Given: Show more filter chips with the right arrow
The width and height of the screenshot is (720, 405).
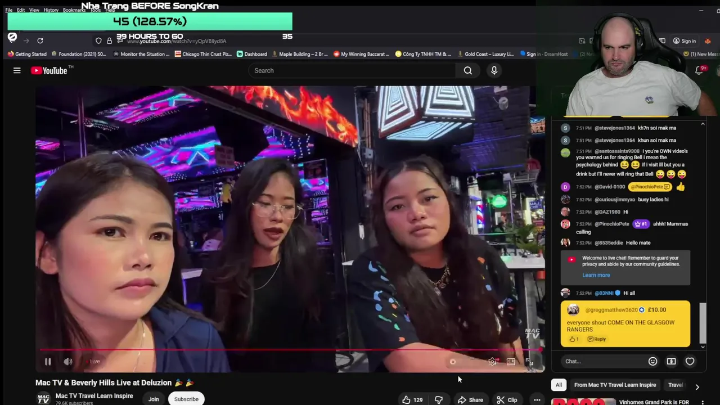Looking at the screenshot, I should 697,386.
